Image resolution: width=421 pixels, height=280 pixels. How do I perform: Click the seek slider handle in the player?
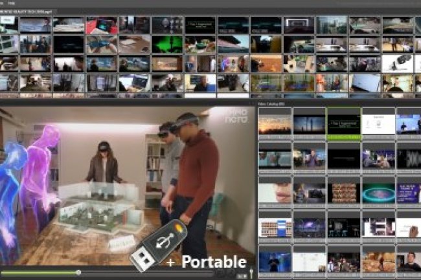pos(78,273)
